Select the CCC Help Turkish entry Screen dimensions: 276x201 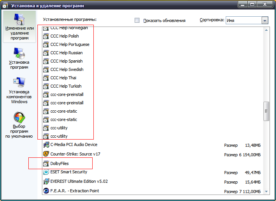click(x=66, y=86)
